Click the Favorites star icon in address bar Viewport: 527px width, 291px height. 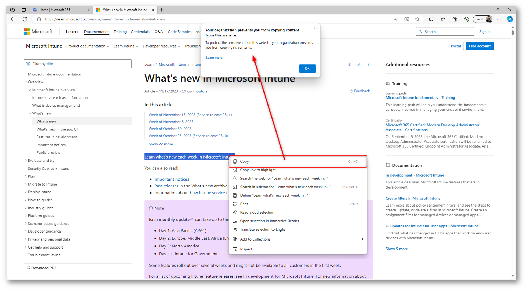(417, 19)
